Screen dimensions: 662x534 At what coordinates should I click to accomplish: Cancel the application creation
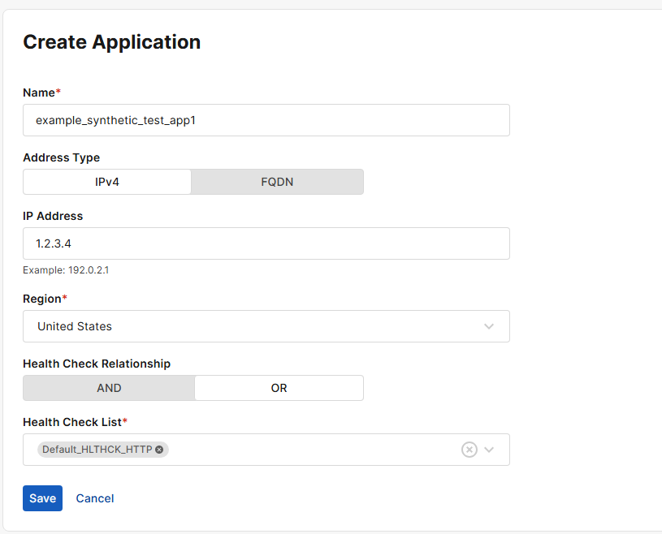tap(95, 498)
